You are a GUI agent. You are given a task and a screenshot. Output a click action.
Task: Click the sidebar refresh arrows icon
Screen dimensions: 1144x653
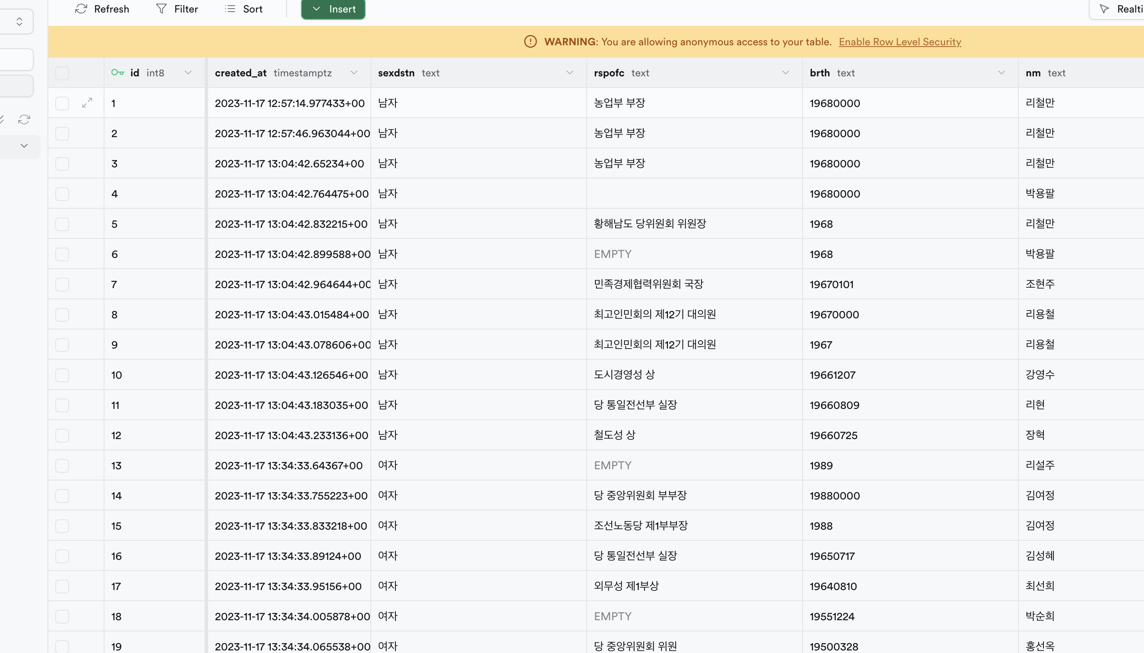(24, 119)
